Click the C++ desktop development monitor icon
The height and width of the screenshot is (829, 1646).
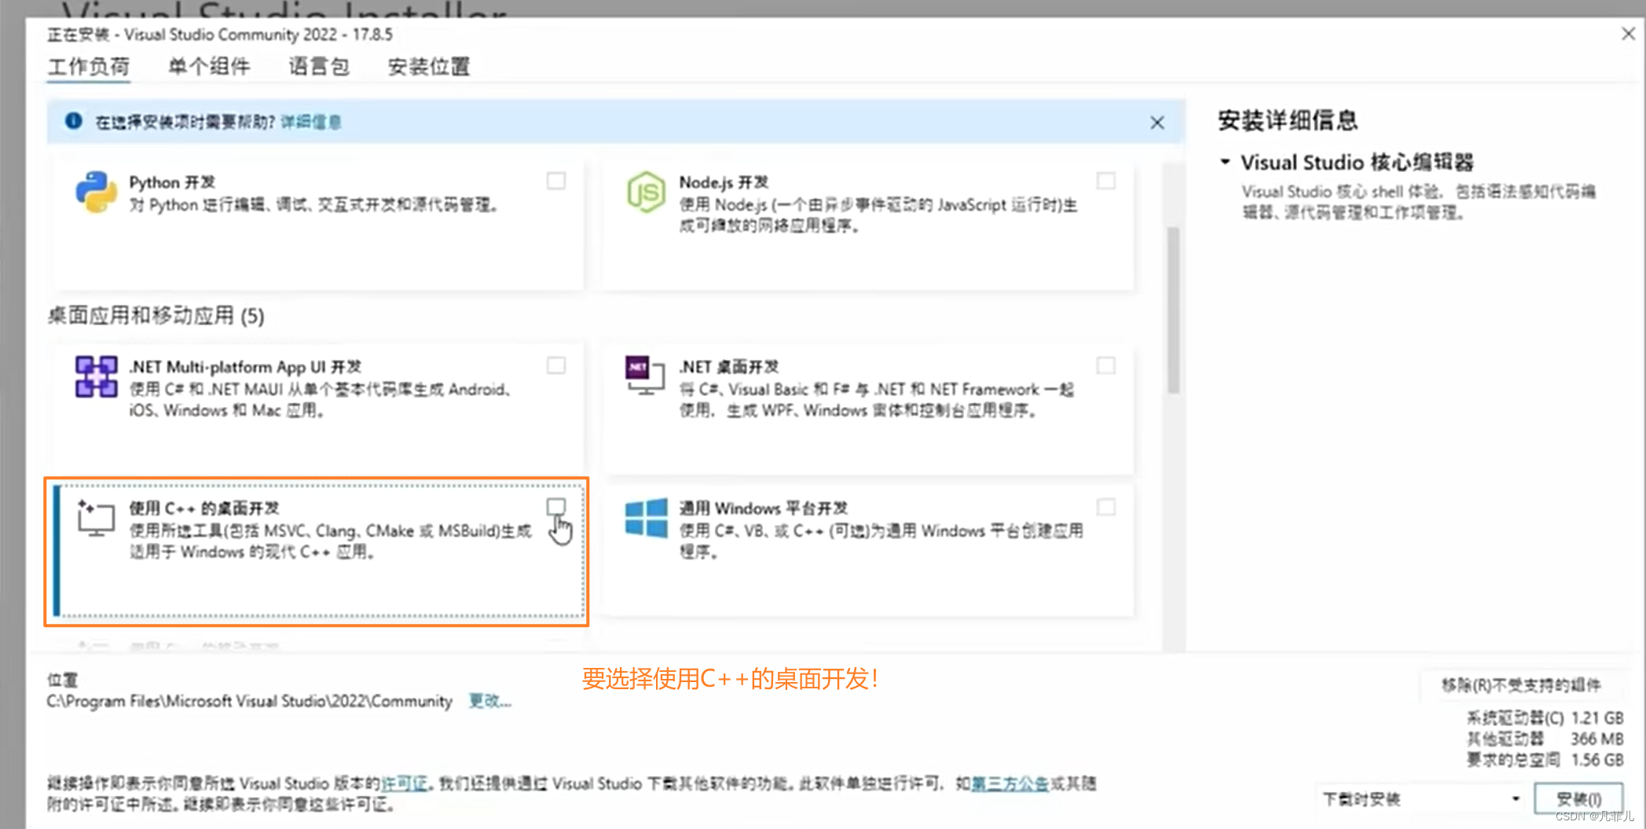pos(96,519)
